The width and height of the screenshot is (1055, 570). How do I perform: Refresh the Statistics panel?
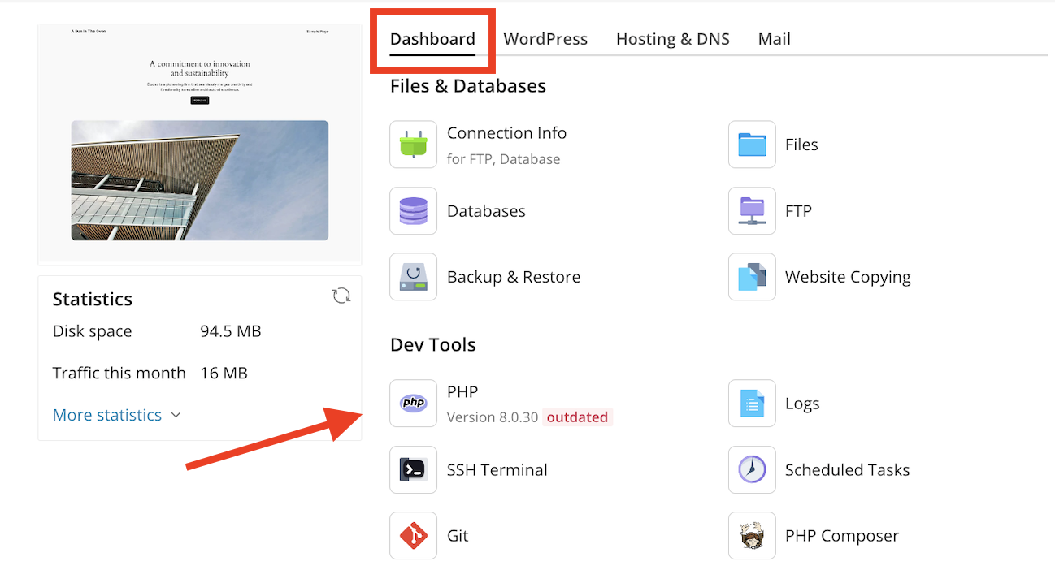341,296
